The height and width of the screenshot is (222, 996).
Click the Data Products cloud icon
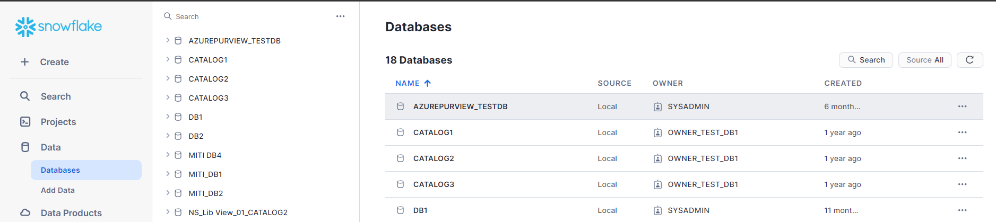point(25,213)
